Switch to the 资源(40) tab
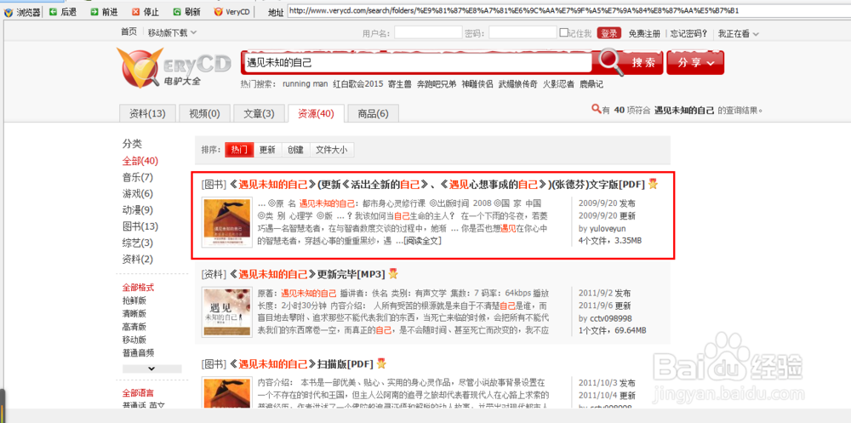The image size is (851, 423). point(316,113)
